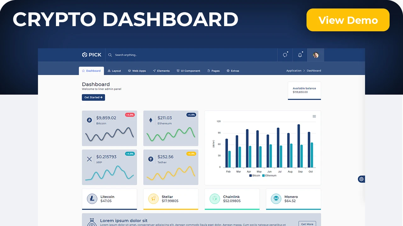Click the Ethereum coin icon
This screenshot has width=403, height=226.
click(150, 120)
